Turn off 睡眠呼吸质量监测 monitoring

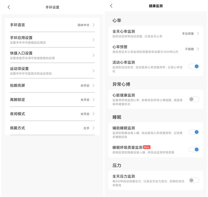pyautogui.click(x=193, y=150)
